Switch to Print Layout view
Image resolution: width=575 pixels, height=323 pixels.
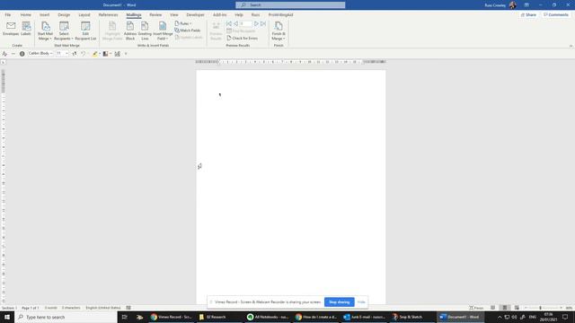(x=505, y=308)
